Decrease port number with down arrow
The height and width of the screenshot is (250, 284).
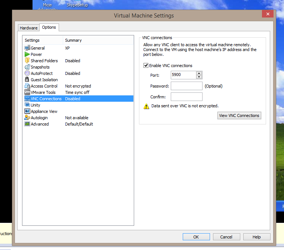(x=199, y=77)
